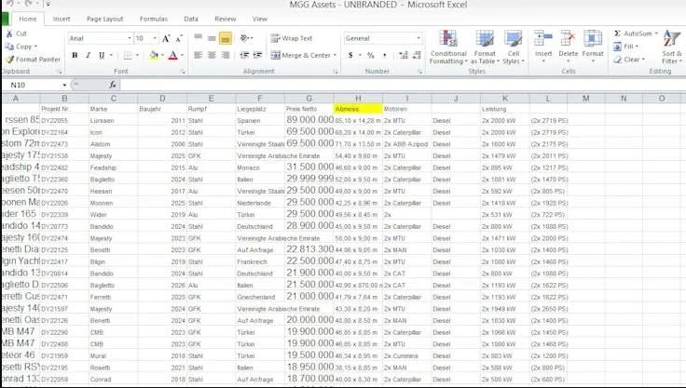Screen dimensions: 686x388
Task: Open the Insert tab
Action: click(x=62, y=20)
